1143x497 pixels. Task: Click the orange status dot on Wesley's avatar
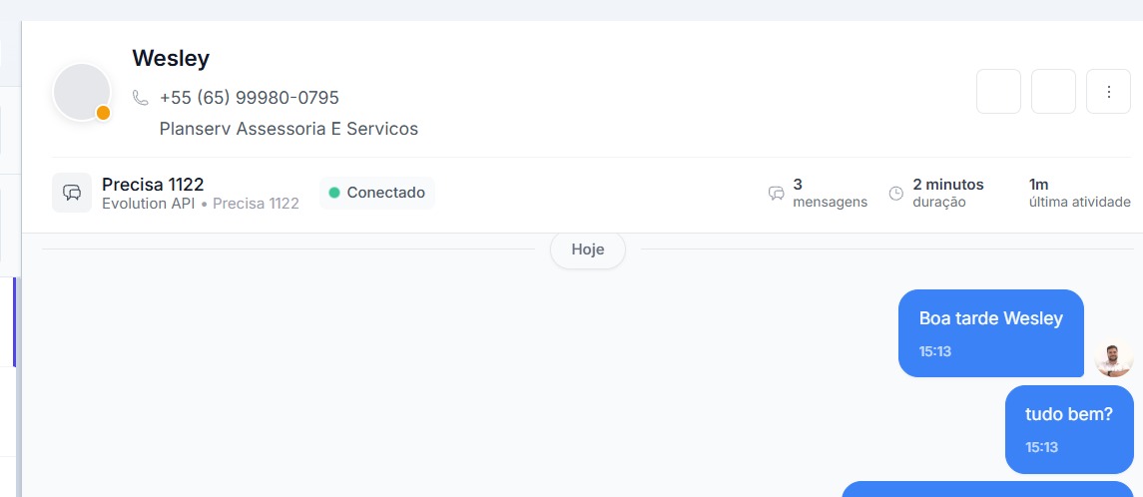pyautogui.click(x=103, y=113)
